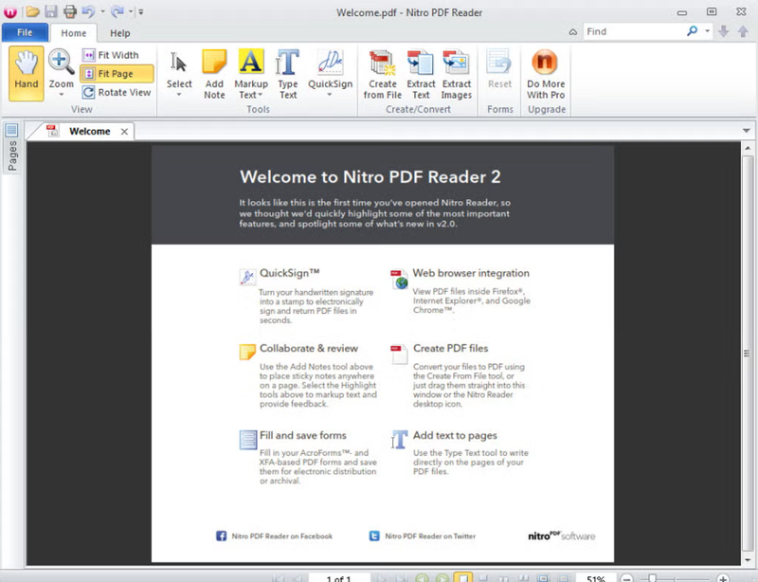Open the Find options dropdown arrow
This screenshot has width=758, height=582.
click(x=707, y=31)
